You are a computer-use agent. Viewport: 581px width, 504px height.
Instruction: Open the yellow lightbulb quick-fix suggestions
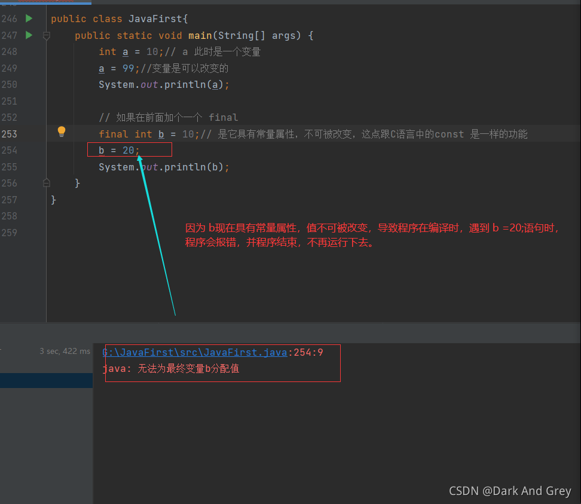point(62,132)
